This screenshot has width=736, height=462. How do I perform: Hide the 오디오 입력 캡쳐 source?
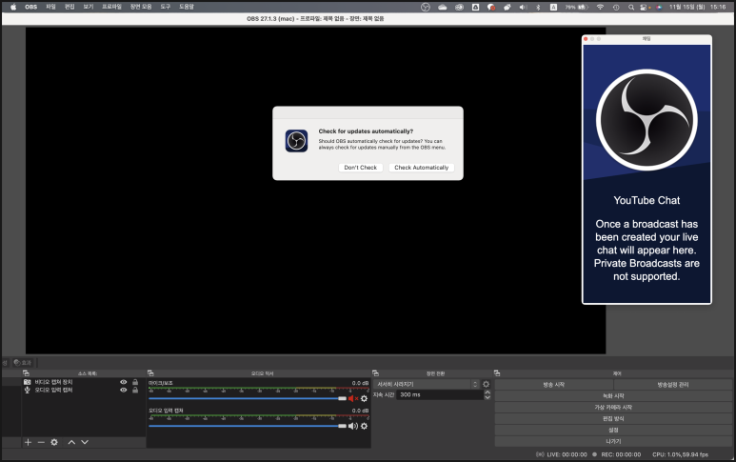[124, 390]
